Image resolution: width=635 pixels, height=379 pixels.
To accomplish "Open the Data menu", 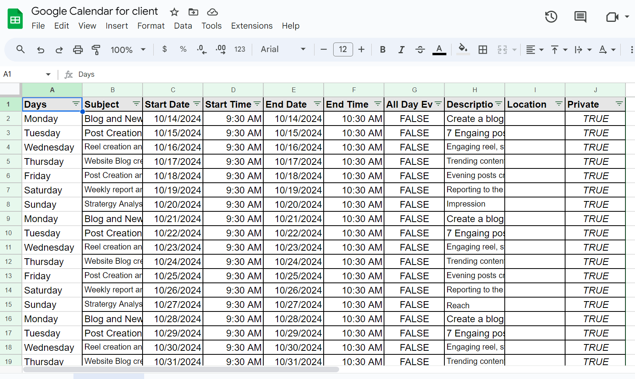I will tap(183, 26).
